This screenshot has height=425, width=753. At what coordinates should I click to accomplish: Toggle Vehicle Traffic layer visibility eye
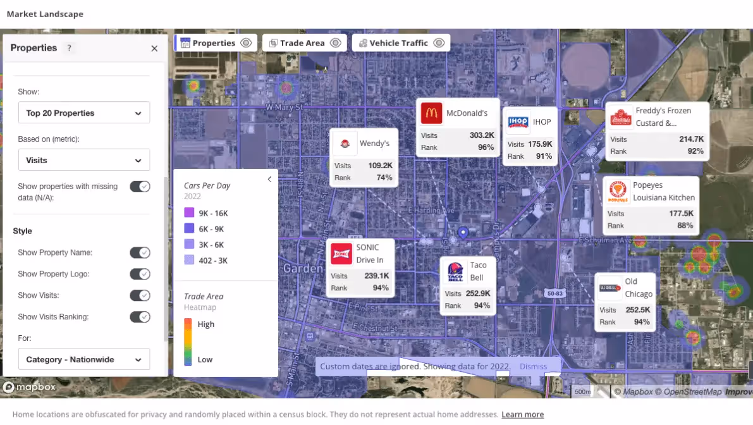pyautogui.click(x=439, y=43)
